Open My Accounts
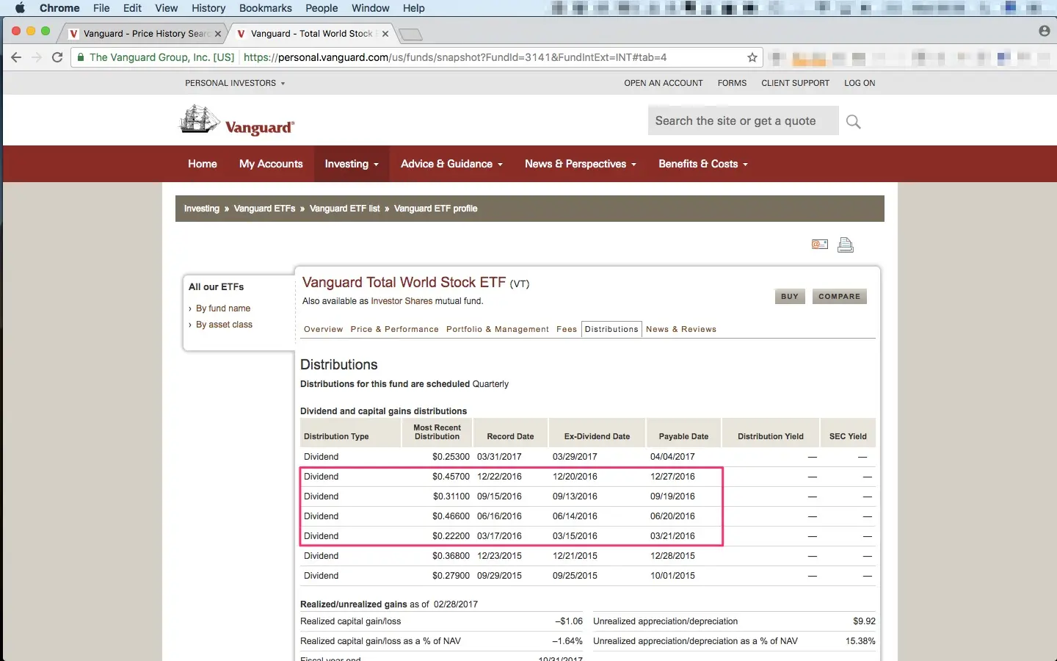 pos(271,164)
